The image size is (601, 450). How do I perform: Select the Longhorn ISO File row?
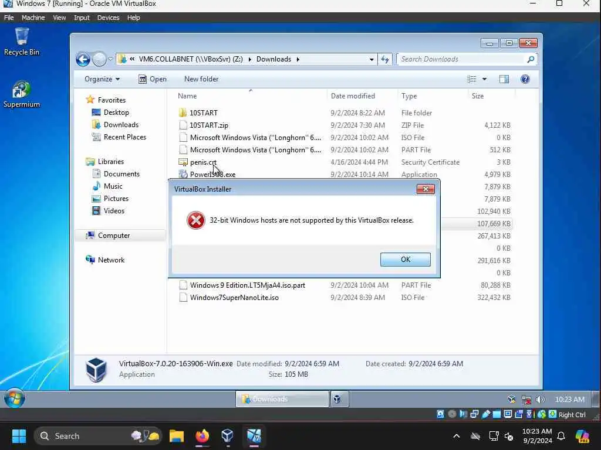tap(345, 137)
